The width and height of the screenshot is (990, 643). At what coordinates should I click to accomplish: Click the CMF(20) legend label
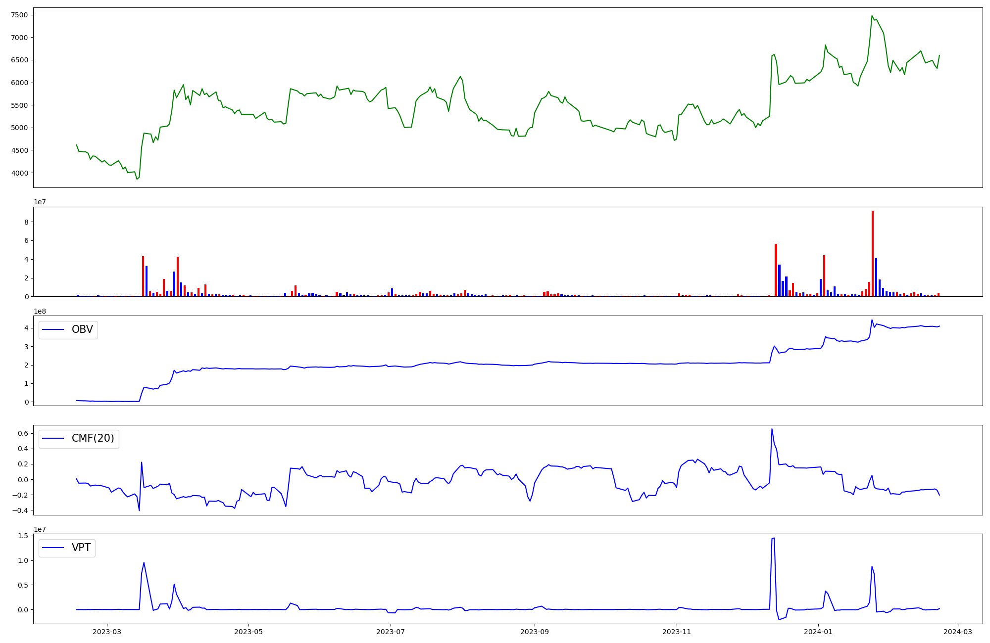[93, 438]
